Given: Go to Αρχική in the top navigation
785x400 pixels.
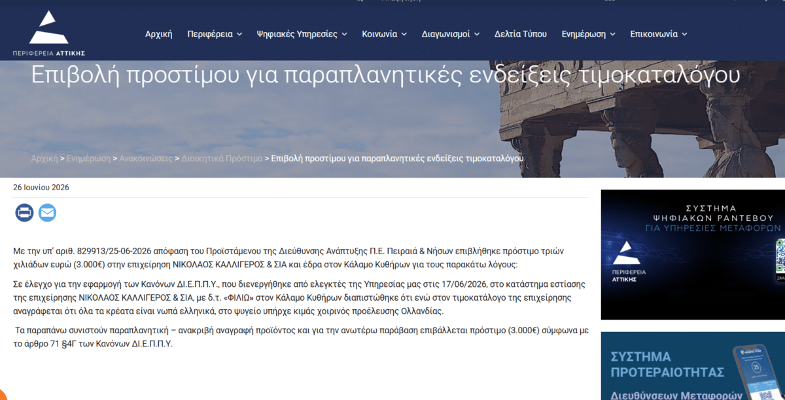Looking at the screenshot, I should [158, 34].
